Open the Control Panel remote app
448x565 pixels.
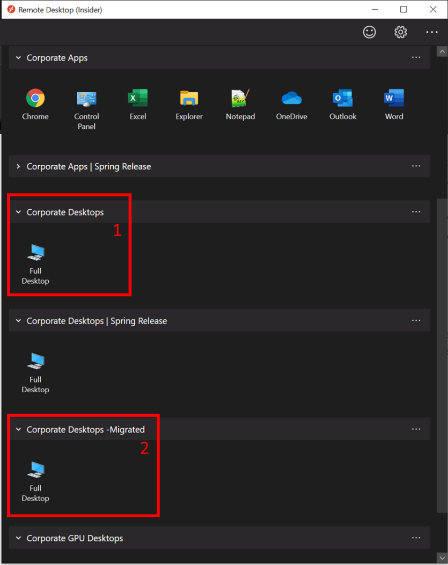[86, 109]
